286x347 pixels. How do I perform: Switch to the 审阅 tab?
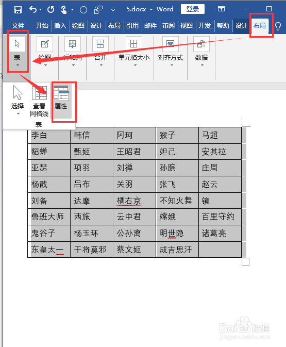[x=169, y=26]
